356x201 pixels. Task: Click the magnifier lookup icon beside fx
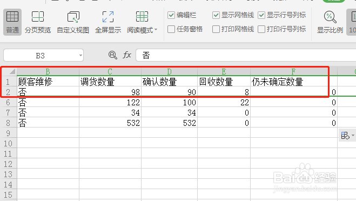(112, 55)
